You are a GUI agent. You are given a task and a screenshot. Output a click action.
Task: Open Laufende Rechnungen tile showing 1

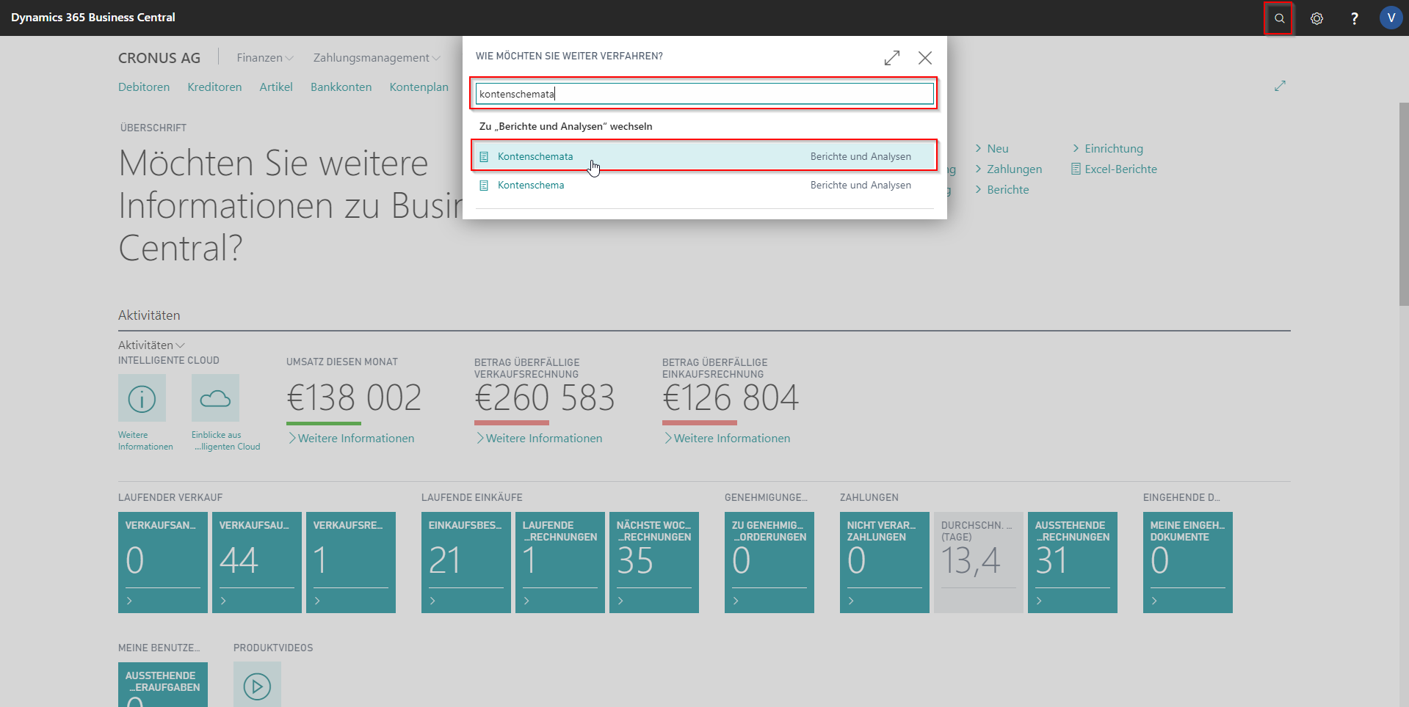560,563
